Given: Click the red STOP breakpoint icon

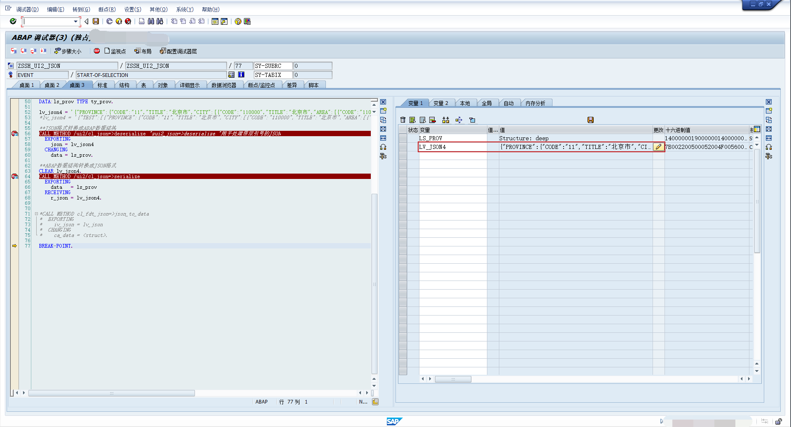Looking at the screenshot, I should [97, 51].
